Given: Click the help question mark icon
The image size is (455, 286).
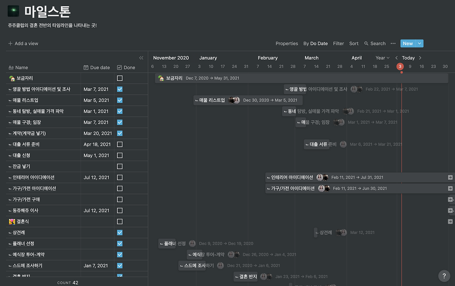Looking at the screenshot, I should [x=444, y=276].
